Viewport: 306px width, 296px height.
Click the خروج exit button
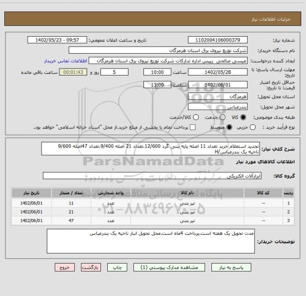[x=65, y=267]
